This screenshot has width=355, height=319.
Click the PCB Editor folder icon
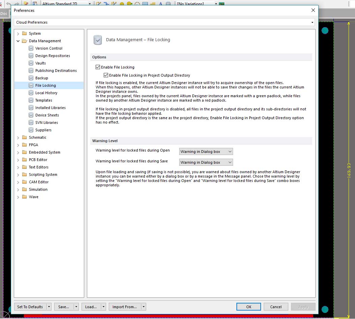(x=24, y=160)
